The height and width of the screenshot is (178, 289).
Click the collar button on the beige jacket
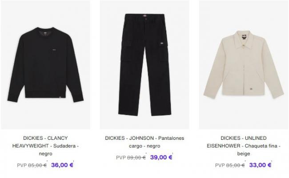click(x=244, y=47)
